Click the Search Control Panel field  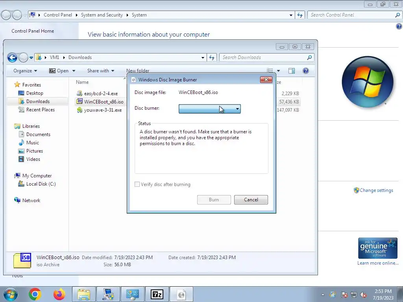351,15
